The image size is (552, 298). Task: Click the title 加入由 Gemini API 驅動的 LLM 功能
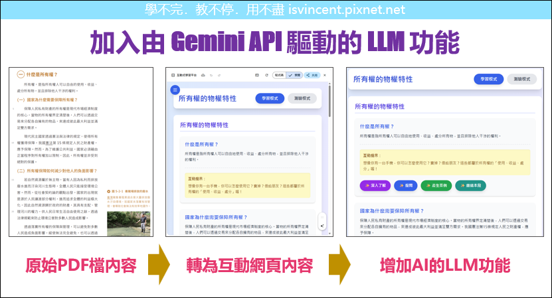click(x=275, y=42)
